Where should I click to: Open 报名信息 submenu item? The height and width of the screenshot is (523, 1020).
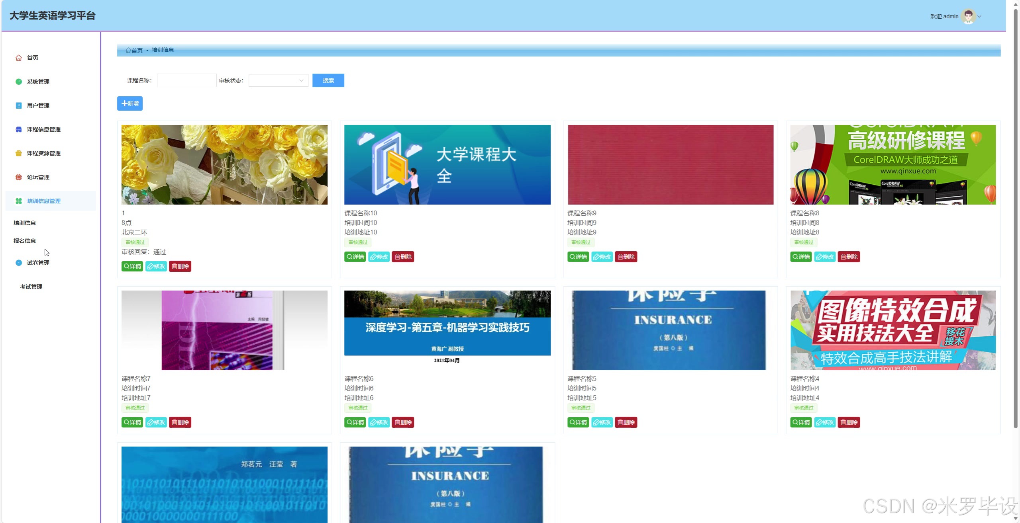tap(25, 241)
